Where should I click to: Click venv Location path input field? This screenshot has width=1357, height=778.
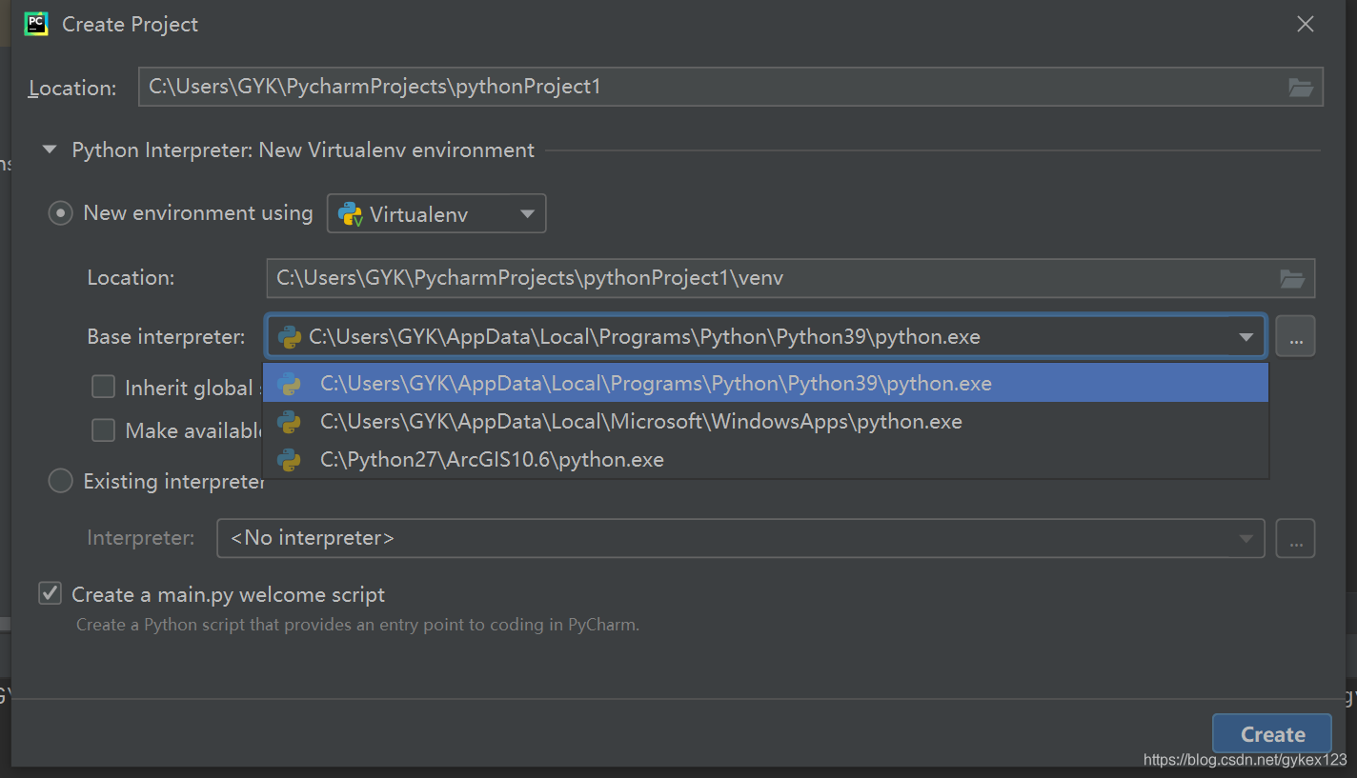point(790,279)
